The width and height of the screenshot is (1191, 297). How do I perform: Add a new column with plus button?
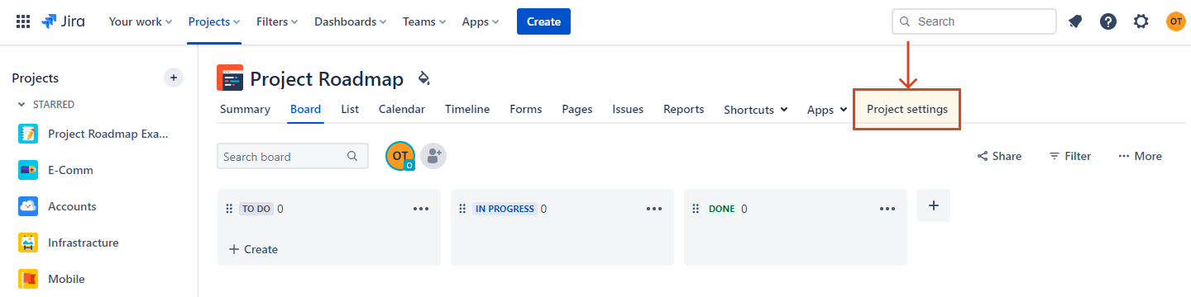pos(934,205)
